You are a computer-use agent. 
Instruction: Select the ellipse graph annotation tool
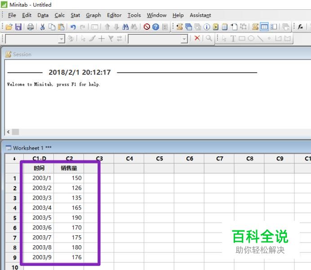click(251, 38)
